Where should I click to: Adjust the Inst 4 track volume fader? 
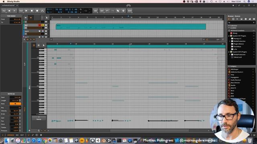point(36,34)
